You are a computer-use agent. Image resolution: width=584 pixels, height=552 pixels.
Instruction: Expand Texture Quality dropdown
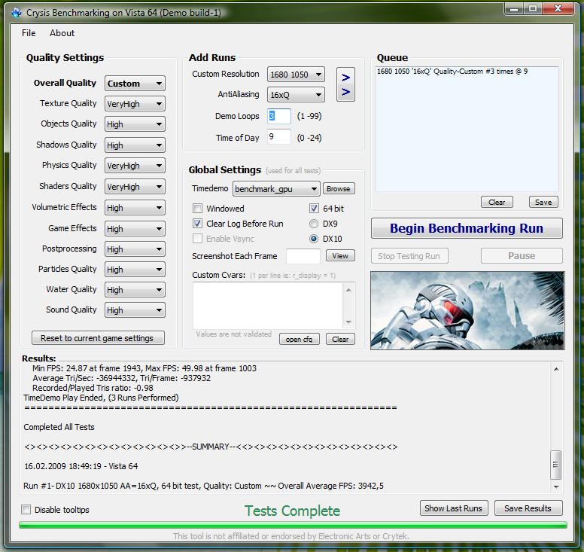pos(135,104)
